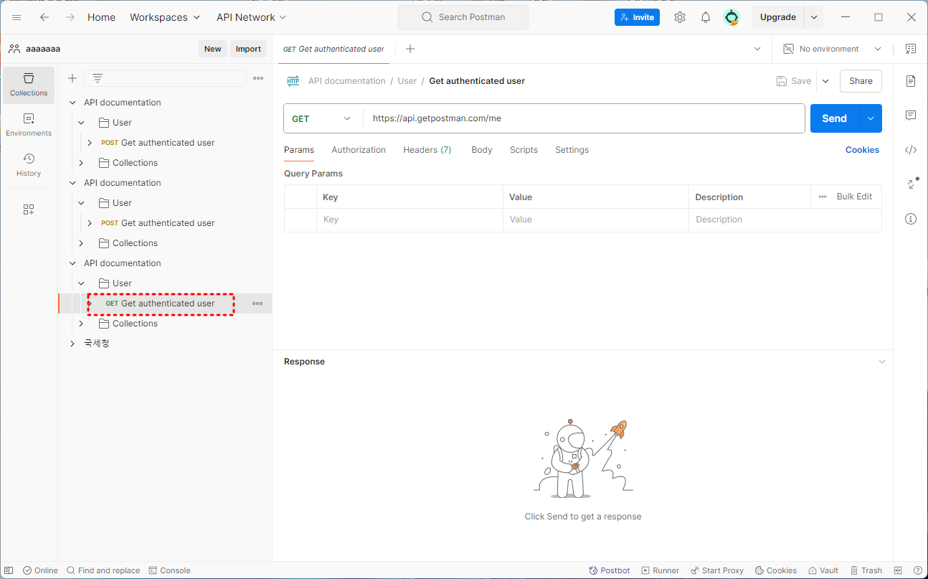Image resolution: width=928 pixels, height=579 pixels.
Task: Open the Upgrade dropdown arrow
Action: pos(814,17)
